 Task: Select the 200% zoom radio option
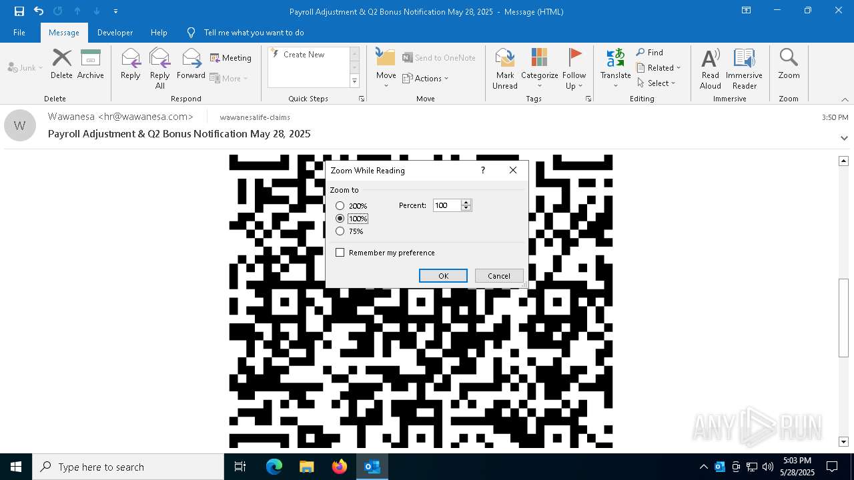coord(340,206)
